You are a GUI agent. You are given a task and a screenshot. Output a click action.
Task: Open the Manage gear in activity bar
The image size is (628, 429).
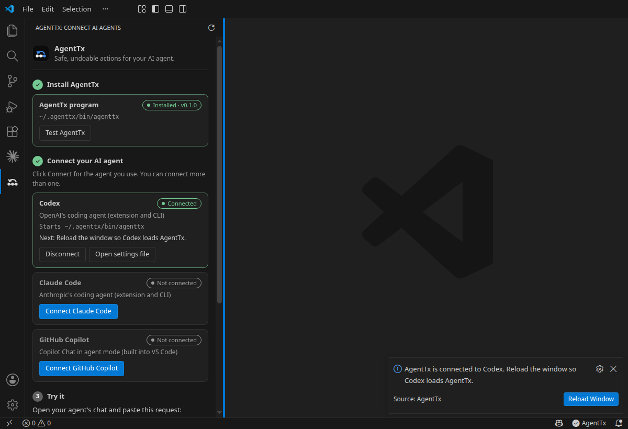[x=12, y=405]
